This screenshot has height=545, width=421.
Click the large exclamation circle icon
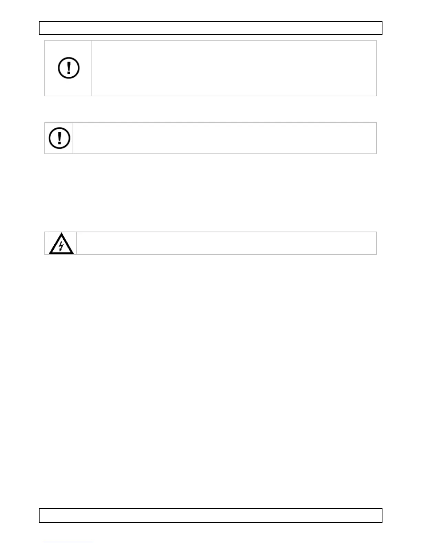(69, 68)
